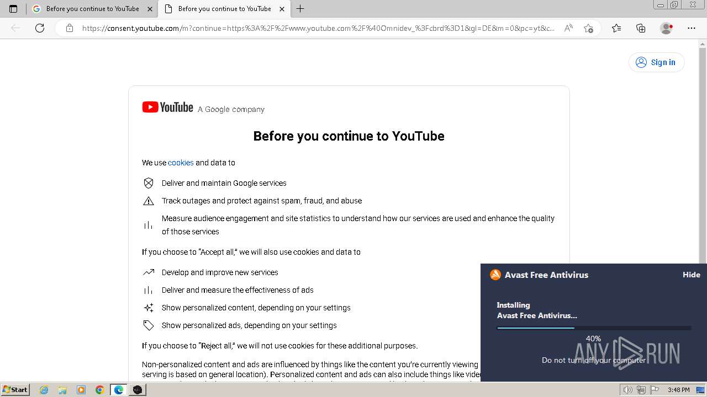Click bar chart icon beside Measure audience engagement
Screen dimensions: 707x397
click(x=149, y=225)
